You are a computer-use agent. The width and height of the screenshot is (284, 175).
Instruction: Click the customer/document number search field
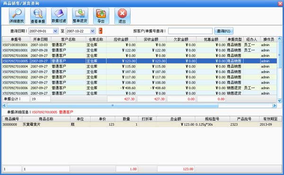coord(190,31)
